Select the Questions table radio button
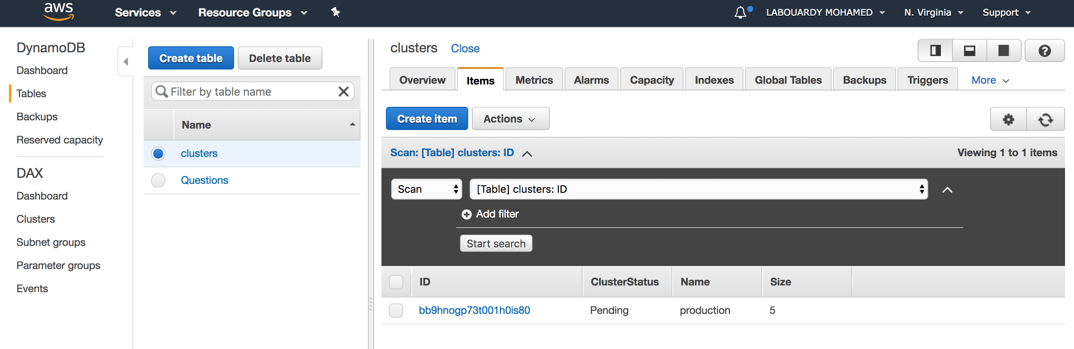The width and height of the screenshot is (1074, 349). pyautogui.click(x=158, y=180)
